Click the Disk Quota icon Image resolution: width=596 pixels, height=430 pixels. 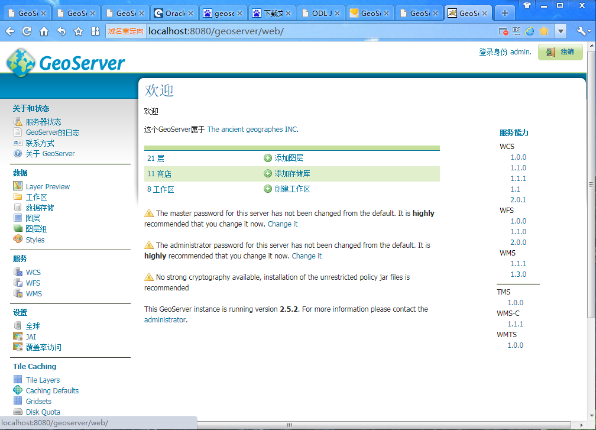pos(18,412)
